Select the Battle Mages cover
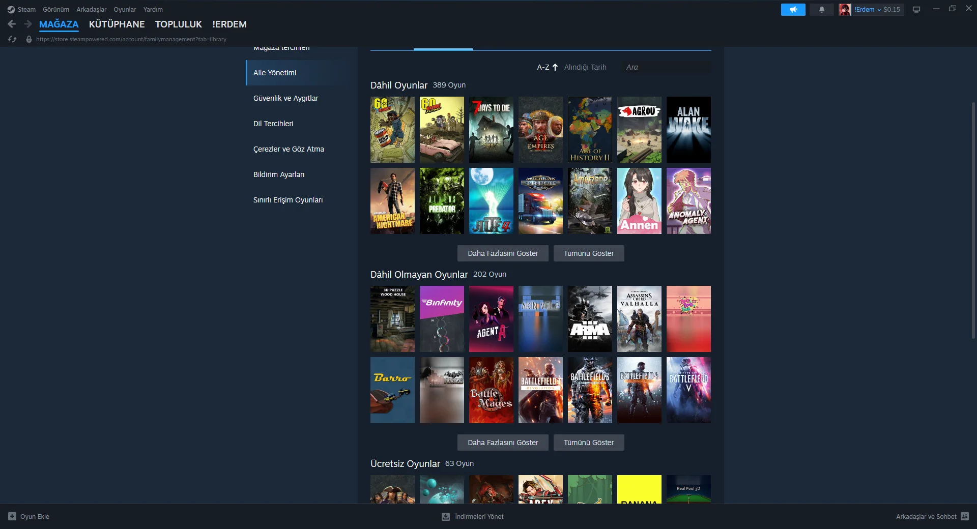The image size is (977, 529). coord(491,390)
